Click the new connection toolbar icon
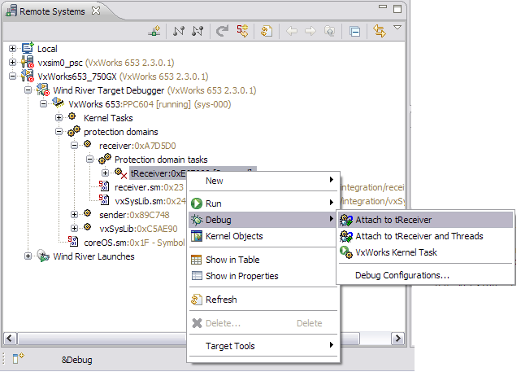The width and height of the screenshot is (521, 372). (x=154, y=31)
